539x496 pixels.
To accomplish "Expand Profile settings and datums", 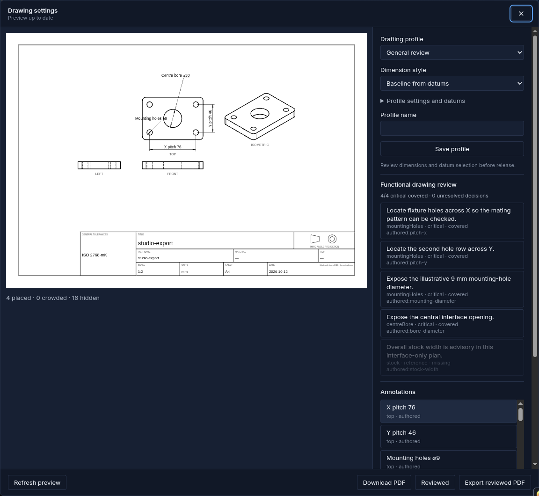I will click(422, 101).
